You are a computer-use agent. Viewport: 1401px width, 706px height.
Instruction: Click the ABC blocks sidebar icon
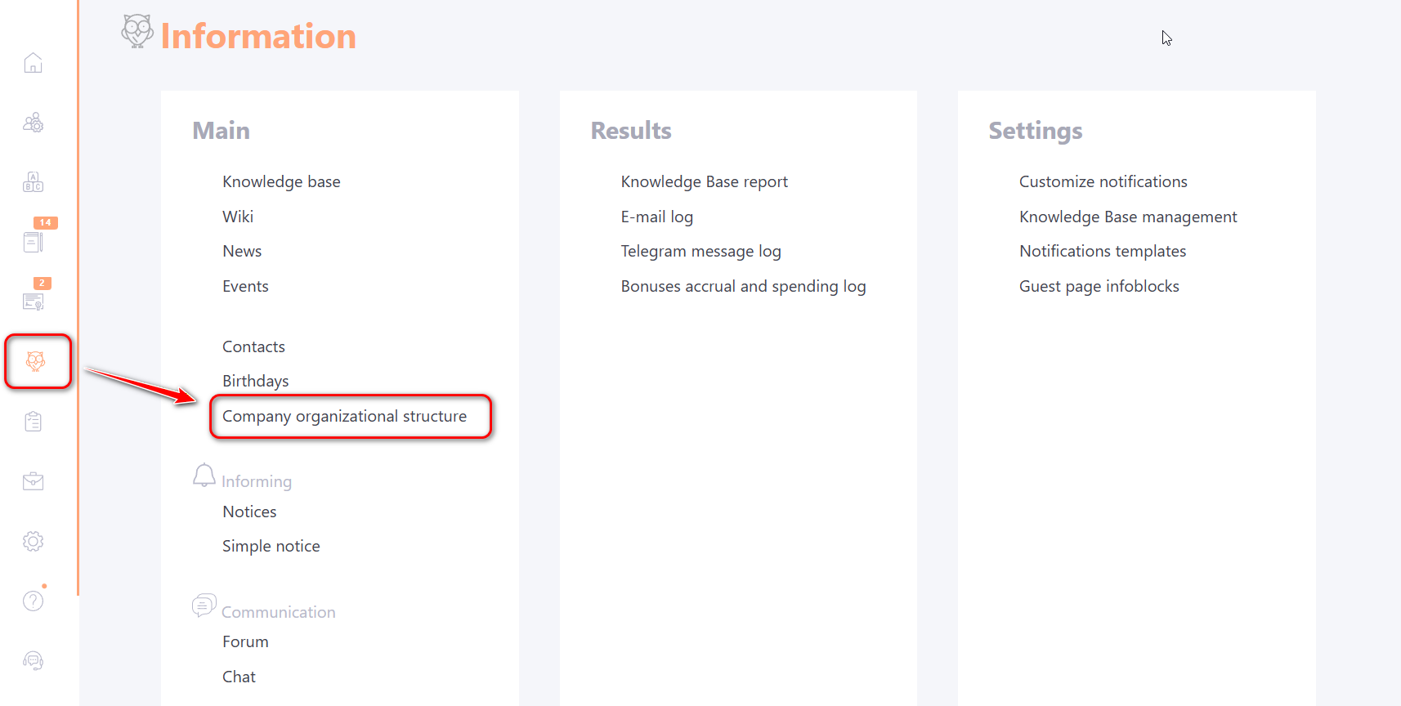(33, 182)
